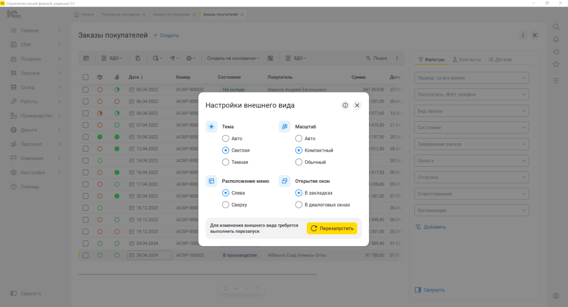Switch to the Контакты tab
Screen dimensions: 568x307
pyautogui.click(x=466, y=60)
